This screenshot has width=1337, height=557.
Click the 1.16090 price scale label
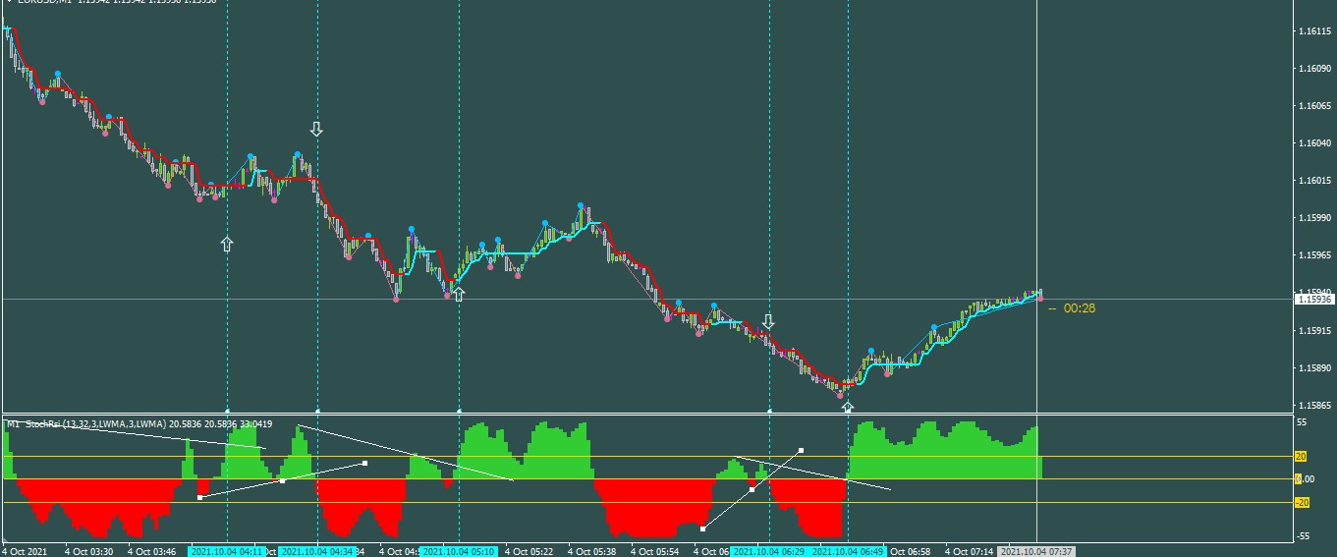click(x=1314, y=69)
